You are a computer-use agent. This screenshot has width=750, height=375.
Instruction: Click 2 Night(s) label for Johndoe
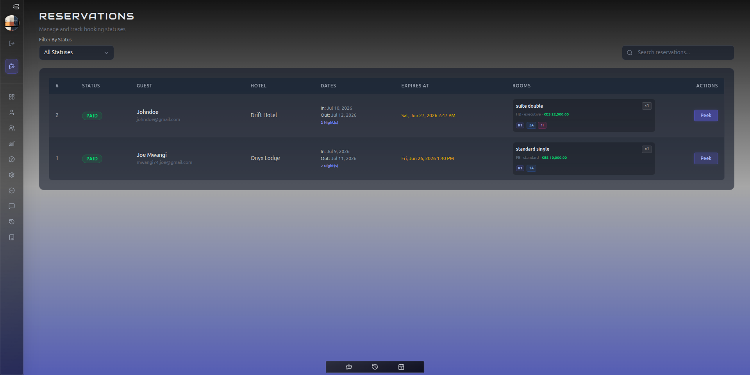(329, 123)
